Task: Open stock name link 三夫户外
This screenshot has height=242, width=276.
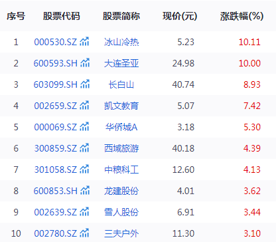Action: (121, 233)
